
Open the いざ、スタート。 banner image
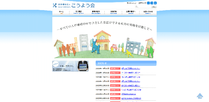70,66
